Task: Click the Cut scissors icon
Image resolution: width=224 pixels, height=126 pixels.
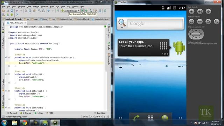Action: [26, 11]
